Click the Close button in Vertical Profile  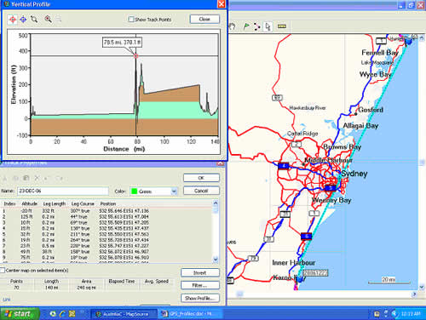coord(204,19)
